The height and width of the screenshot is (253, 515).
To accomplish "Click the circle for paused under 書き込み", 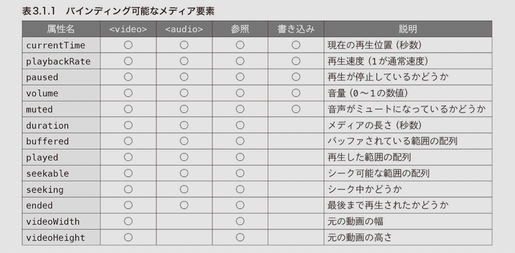I will [296, 77].
